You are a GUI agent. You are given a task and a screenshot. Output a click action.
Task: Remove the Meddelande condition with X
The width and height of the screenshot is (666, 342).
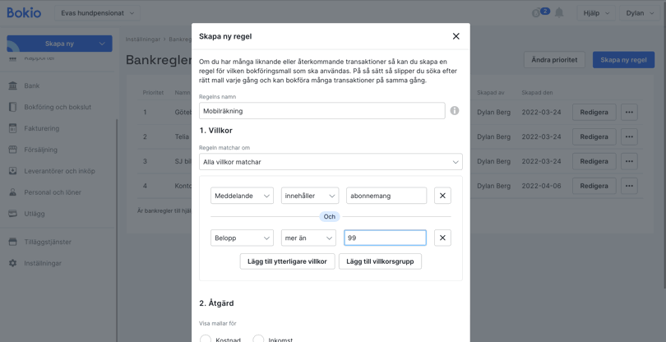442,196
